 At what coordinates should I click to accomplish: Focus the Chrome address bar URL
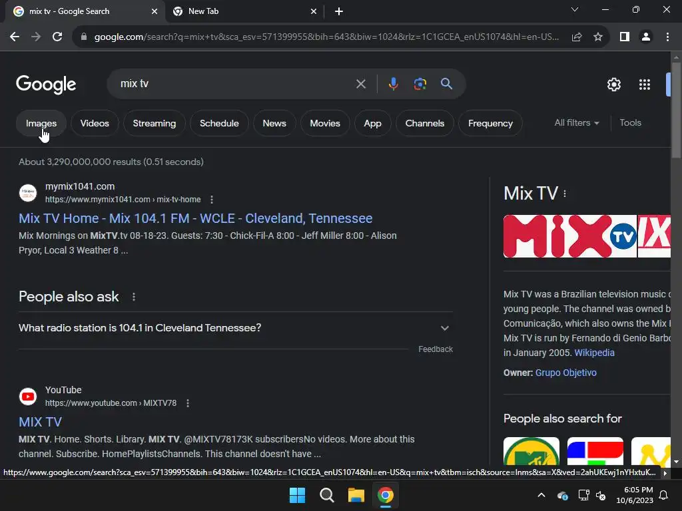326,37
